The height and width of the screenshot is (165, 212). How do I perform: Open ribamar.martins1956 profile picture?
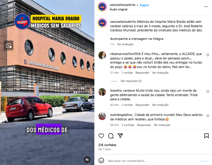(102, 55)
